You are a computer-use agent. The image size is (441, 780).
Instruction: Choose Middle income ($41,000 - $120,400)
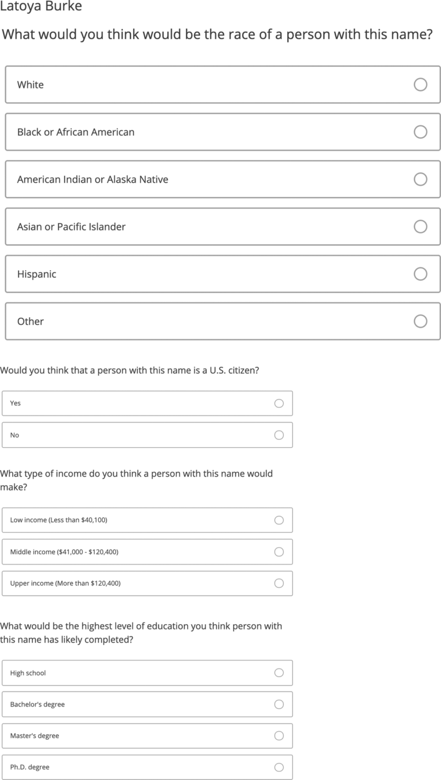[148, 552]
